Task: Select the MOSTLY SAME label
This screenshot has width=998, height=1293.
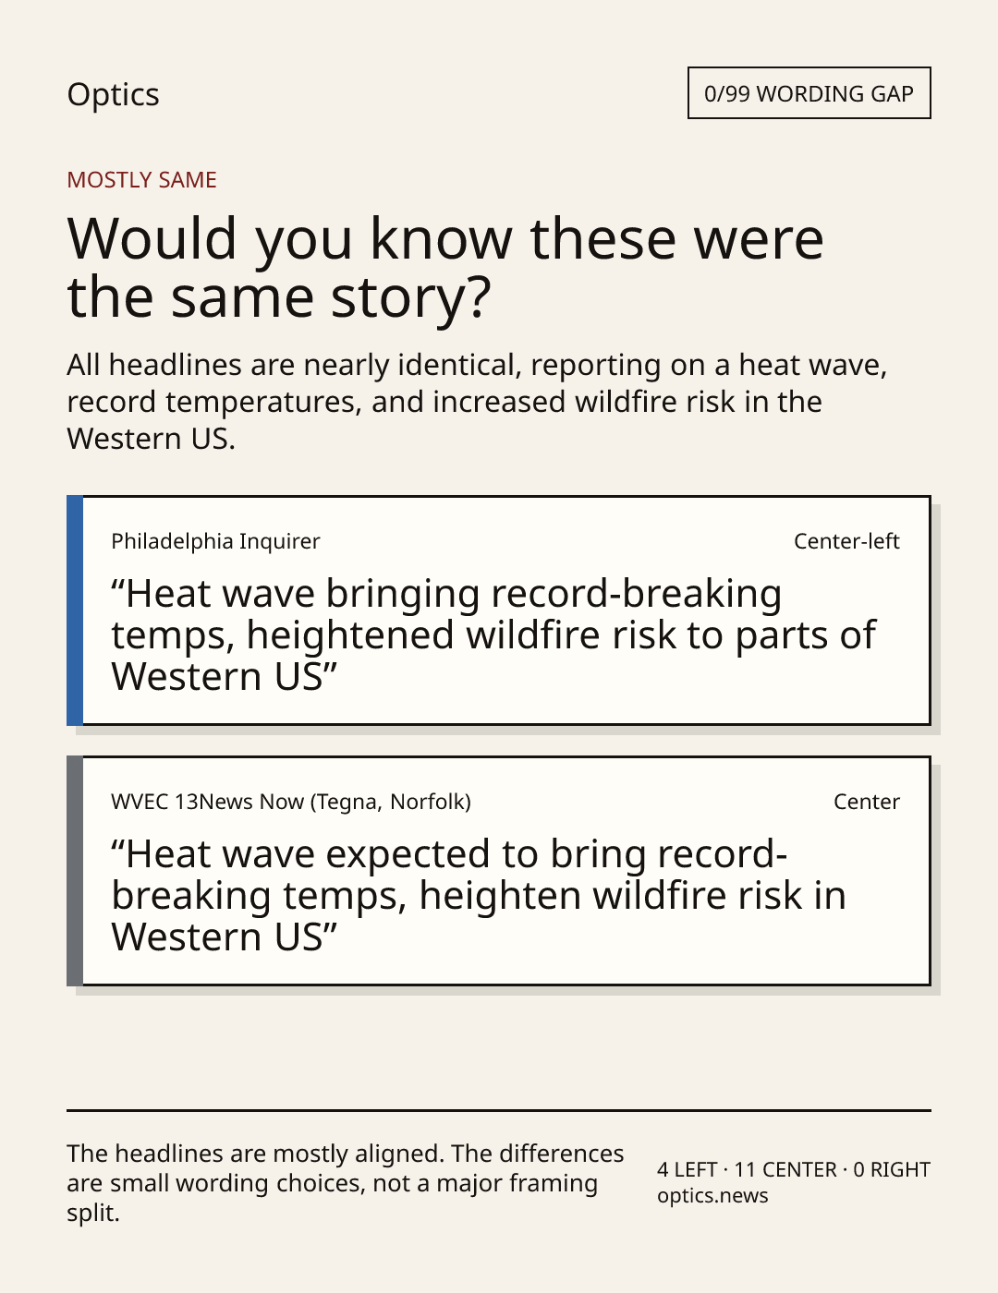Action: pyautogui.click(x=141, y=180)
